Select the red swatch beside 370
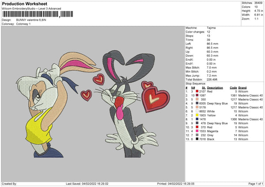This screenshot has width=265, height=187. pos(197,127)
